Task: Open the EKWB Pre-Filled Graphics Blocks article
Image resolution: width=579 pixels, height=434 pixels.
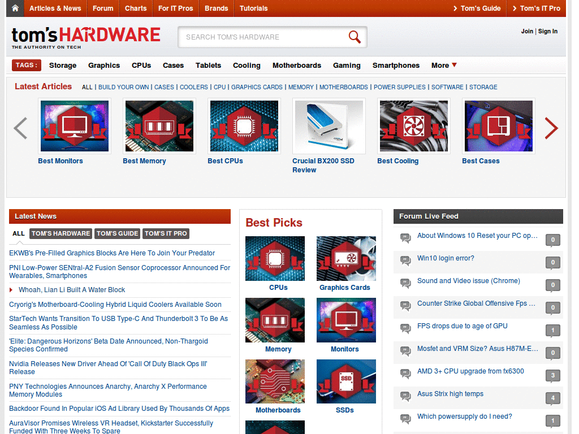Action: click(111, 253)
